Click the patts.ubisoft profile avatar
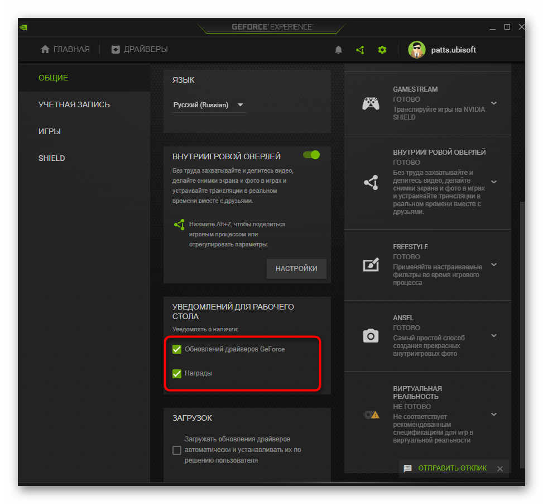 (x=416, y=50)
